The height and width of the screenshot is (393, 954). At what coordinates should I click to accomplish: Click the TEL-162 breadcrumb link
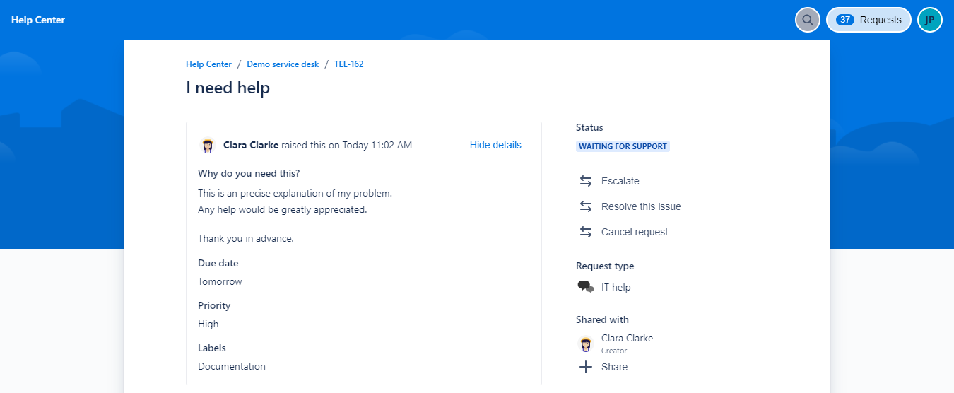(348, 64)
